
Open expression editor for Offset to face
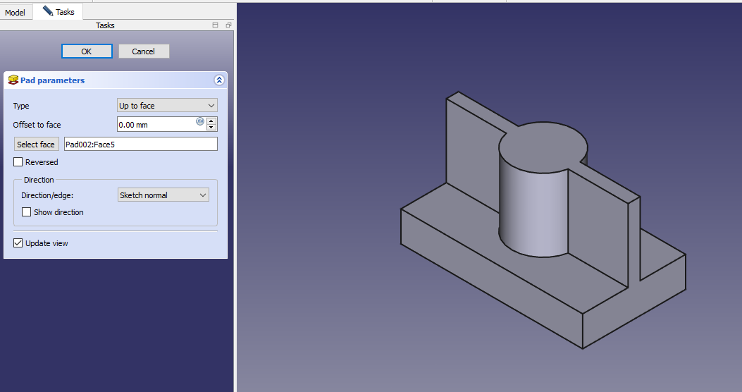click(200, 122)
